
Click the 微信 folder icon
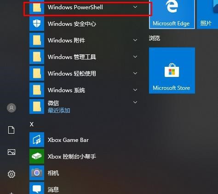pos(37,106)
